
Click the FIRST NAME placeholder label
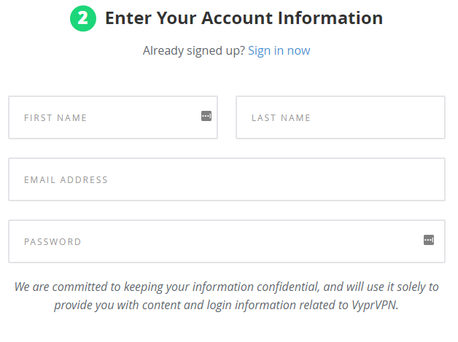55,117
